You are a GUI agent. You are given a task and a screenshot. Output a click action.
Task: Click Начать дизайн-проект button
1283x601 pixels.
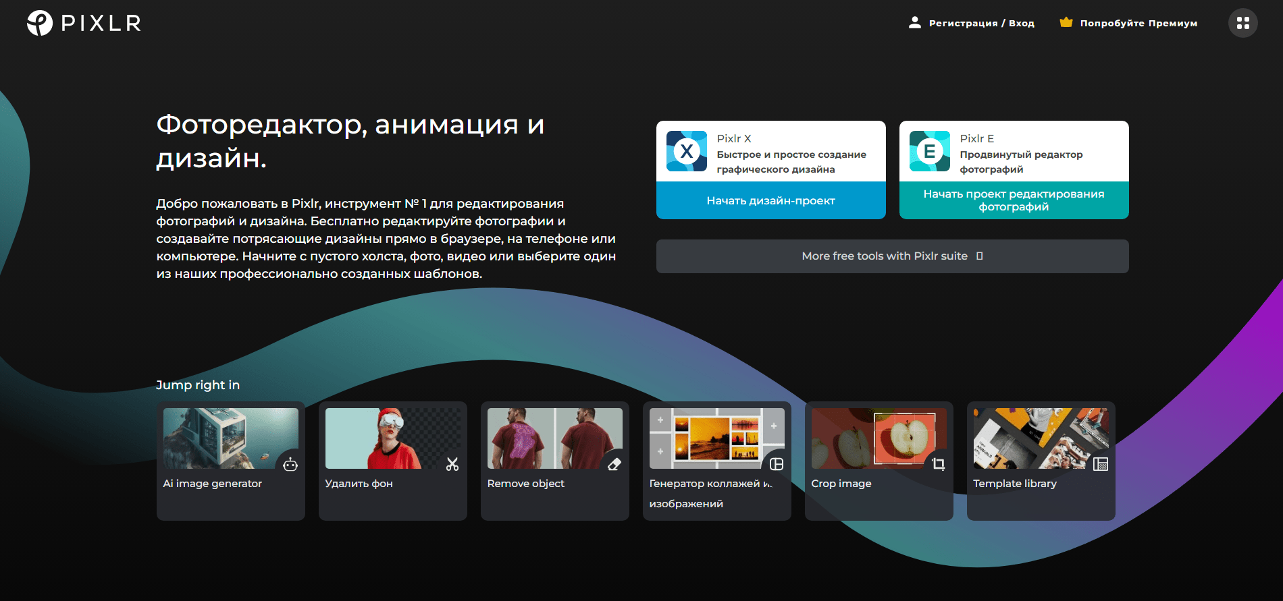[x=771, y=200]
